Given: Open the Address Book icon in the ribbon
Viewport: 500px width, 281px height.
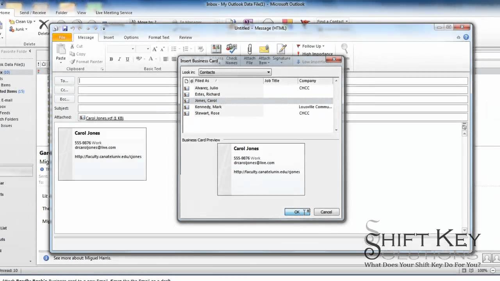Looking at the screenshot, I should pyautogui.click(x=216, y=49).
